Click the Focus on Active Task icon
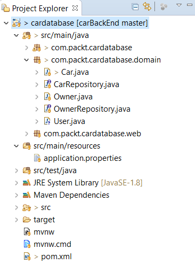 tap(164, 7)
